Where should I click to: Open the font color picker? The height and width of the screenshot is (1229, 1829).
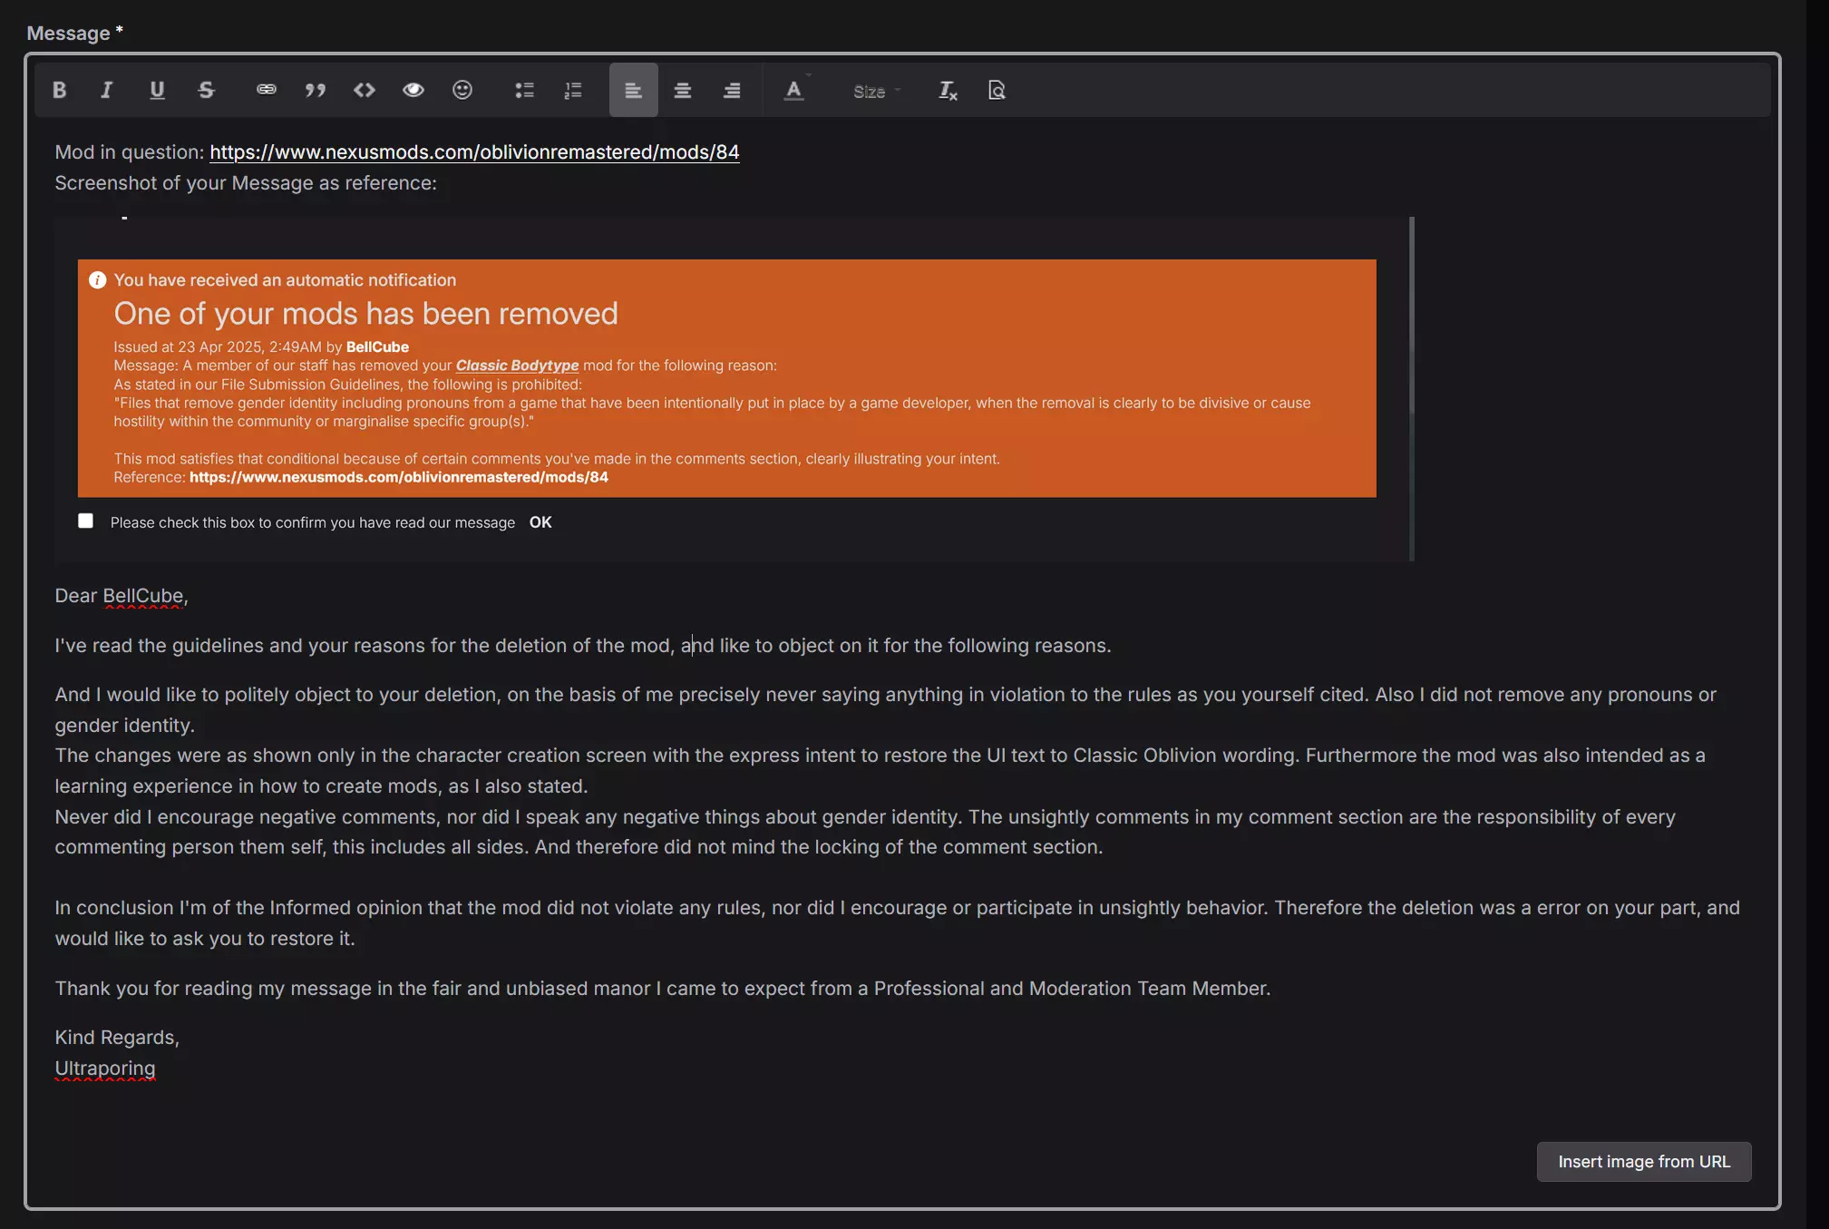pos(794,90)
